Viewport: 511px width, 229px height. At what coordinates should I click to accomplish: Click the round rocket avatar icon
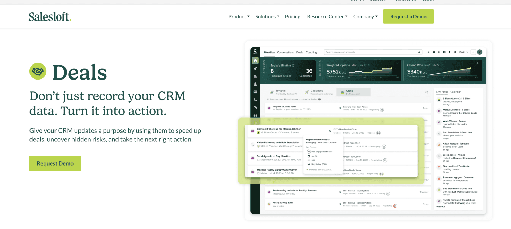coord(480,52)
